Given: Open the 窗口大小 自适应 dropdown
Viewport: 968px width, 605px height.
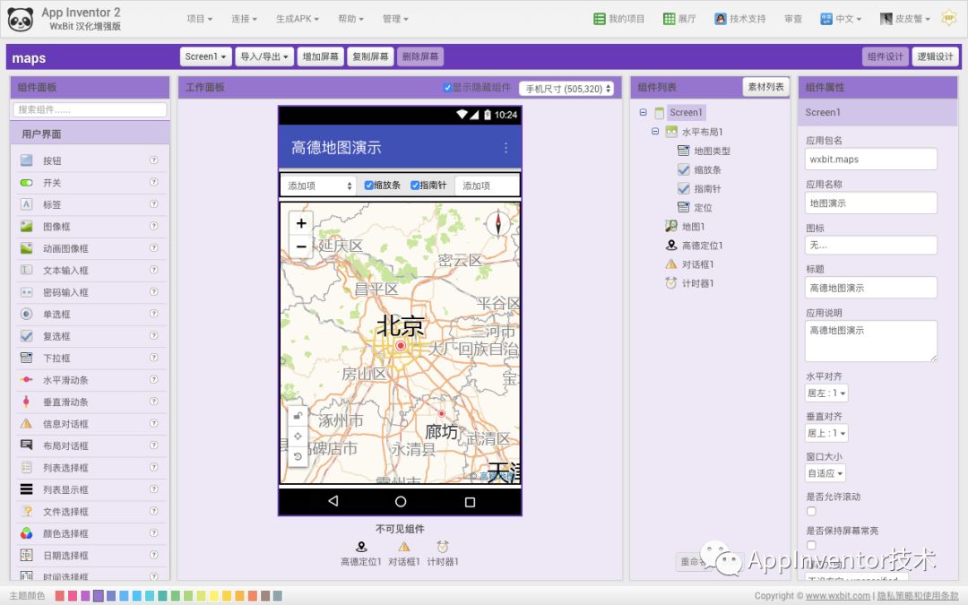Looking at the screenshot, I should tap(825, 473).
